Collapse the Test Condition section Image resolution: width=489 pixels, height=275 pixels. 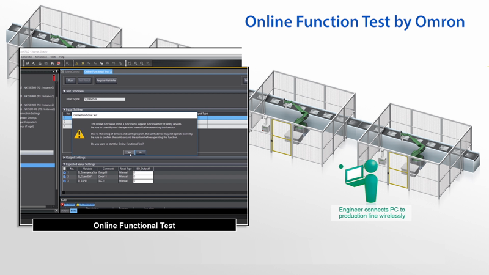tap(64, 91)
